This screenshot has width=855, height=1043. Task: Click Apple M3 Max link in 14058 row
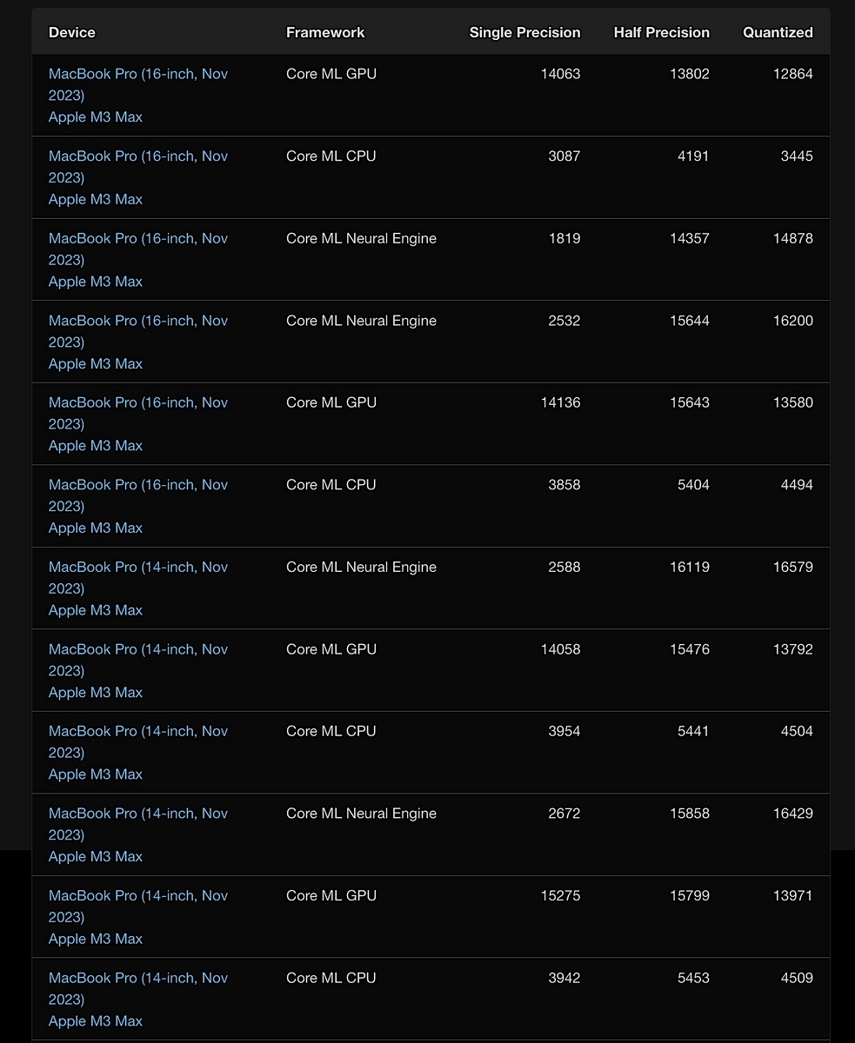pyautogui.click(x=96, y=693)
